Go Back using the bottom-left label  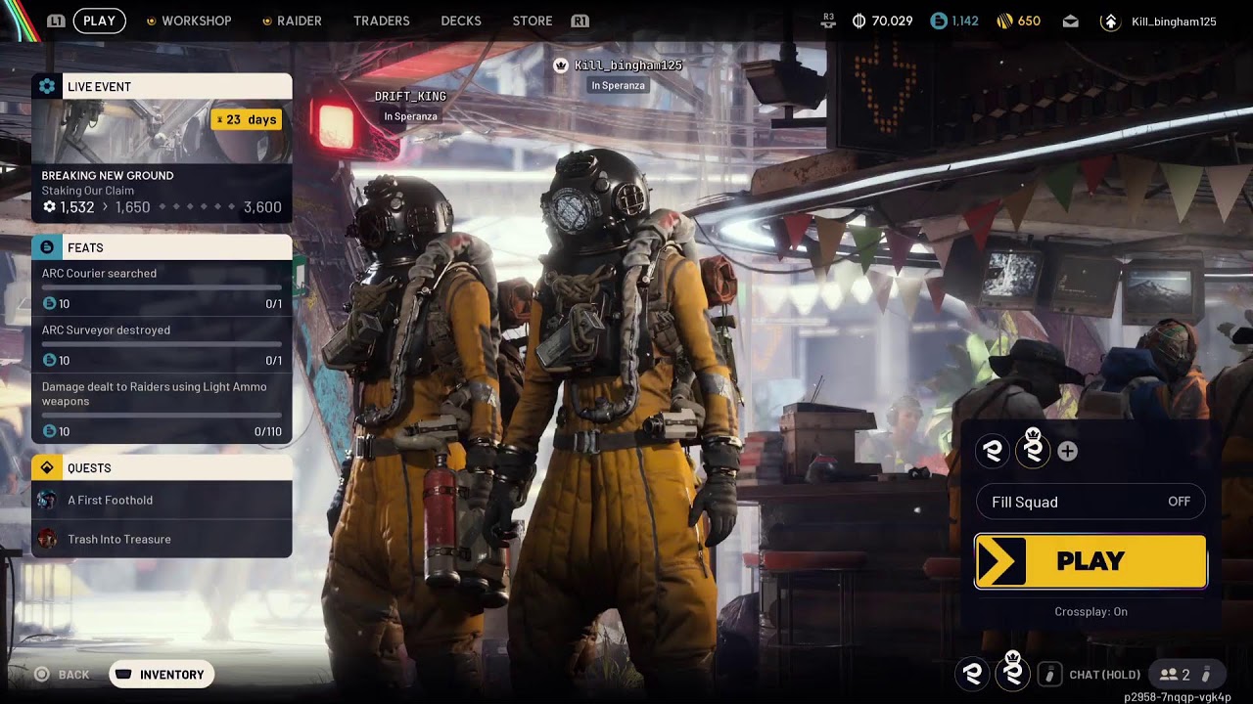click(73, 675)
